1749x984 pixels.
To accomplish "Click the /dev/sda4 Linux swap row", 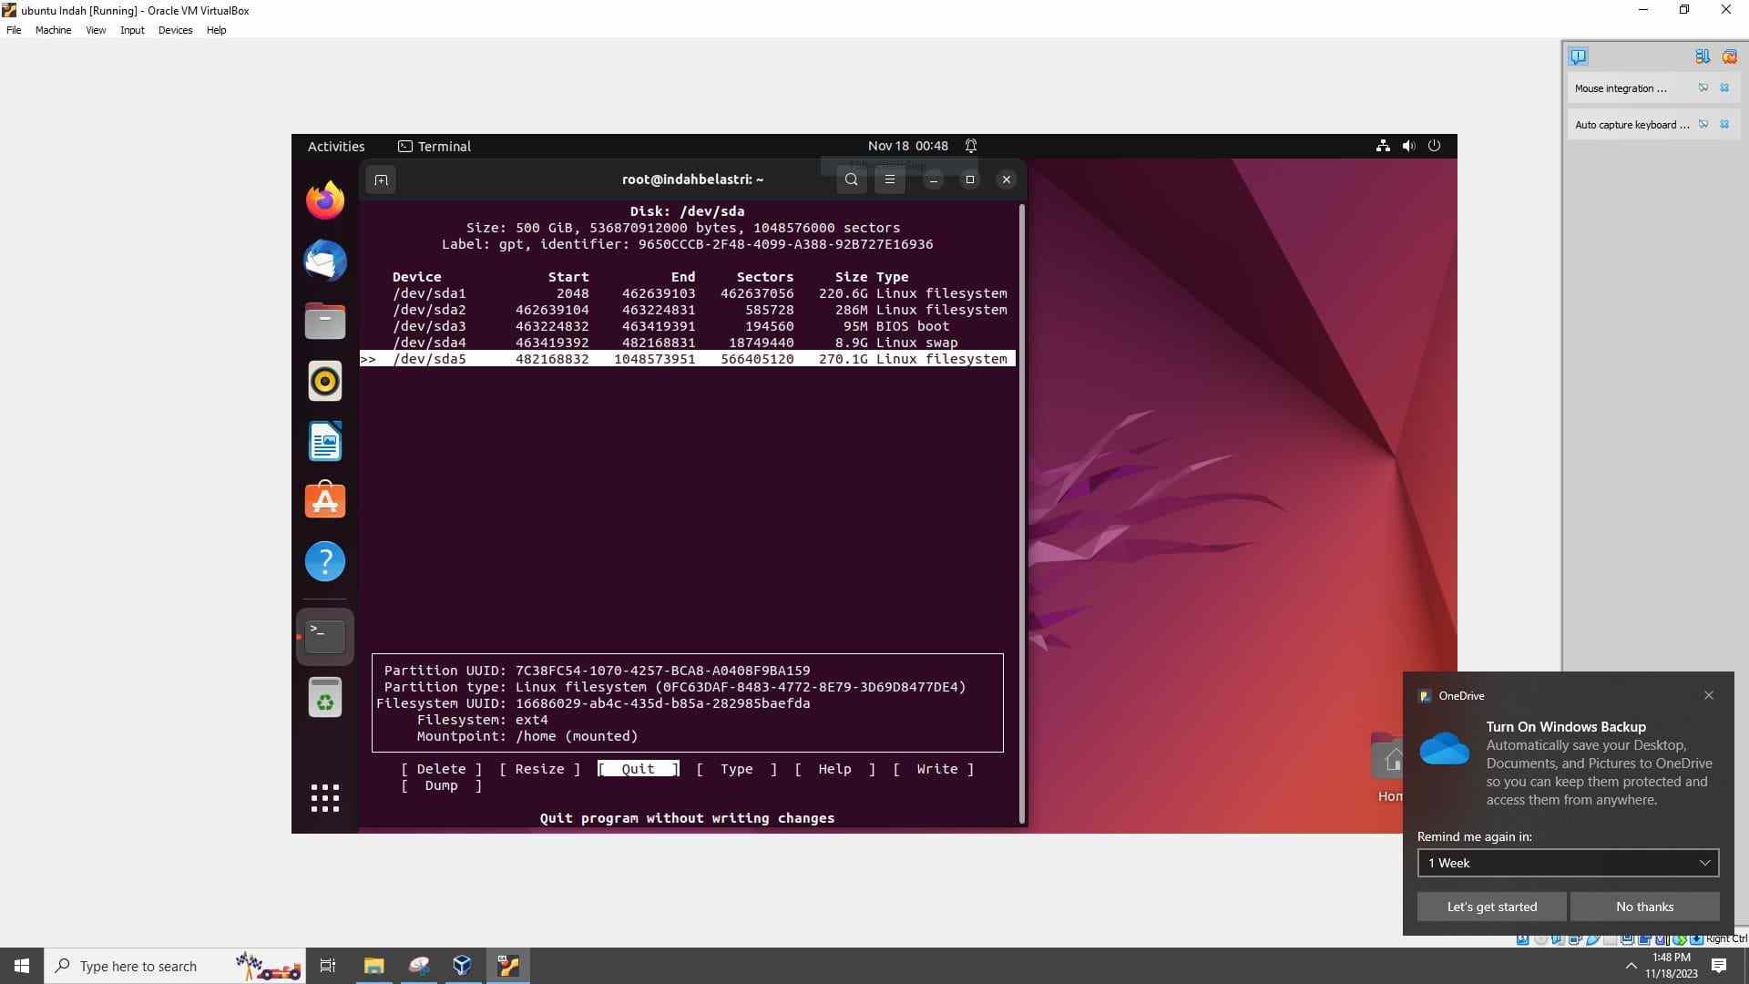I will click(x=688, y=343).
